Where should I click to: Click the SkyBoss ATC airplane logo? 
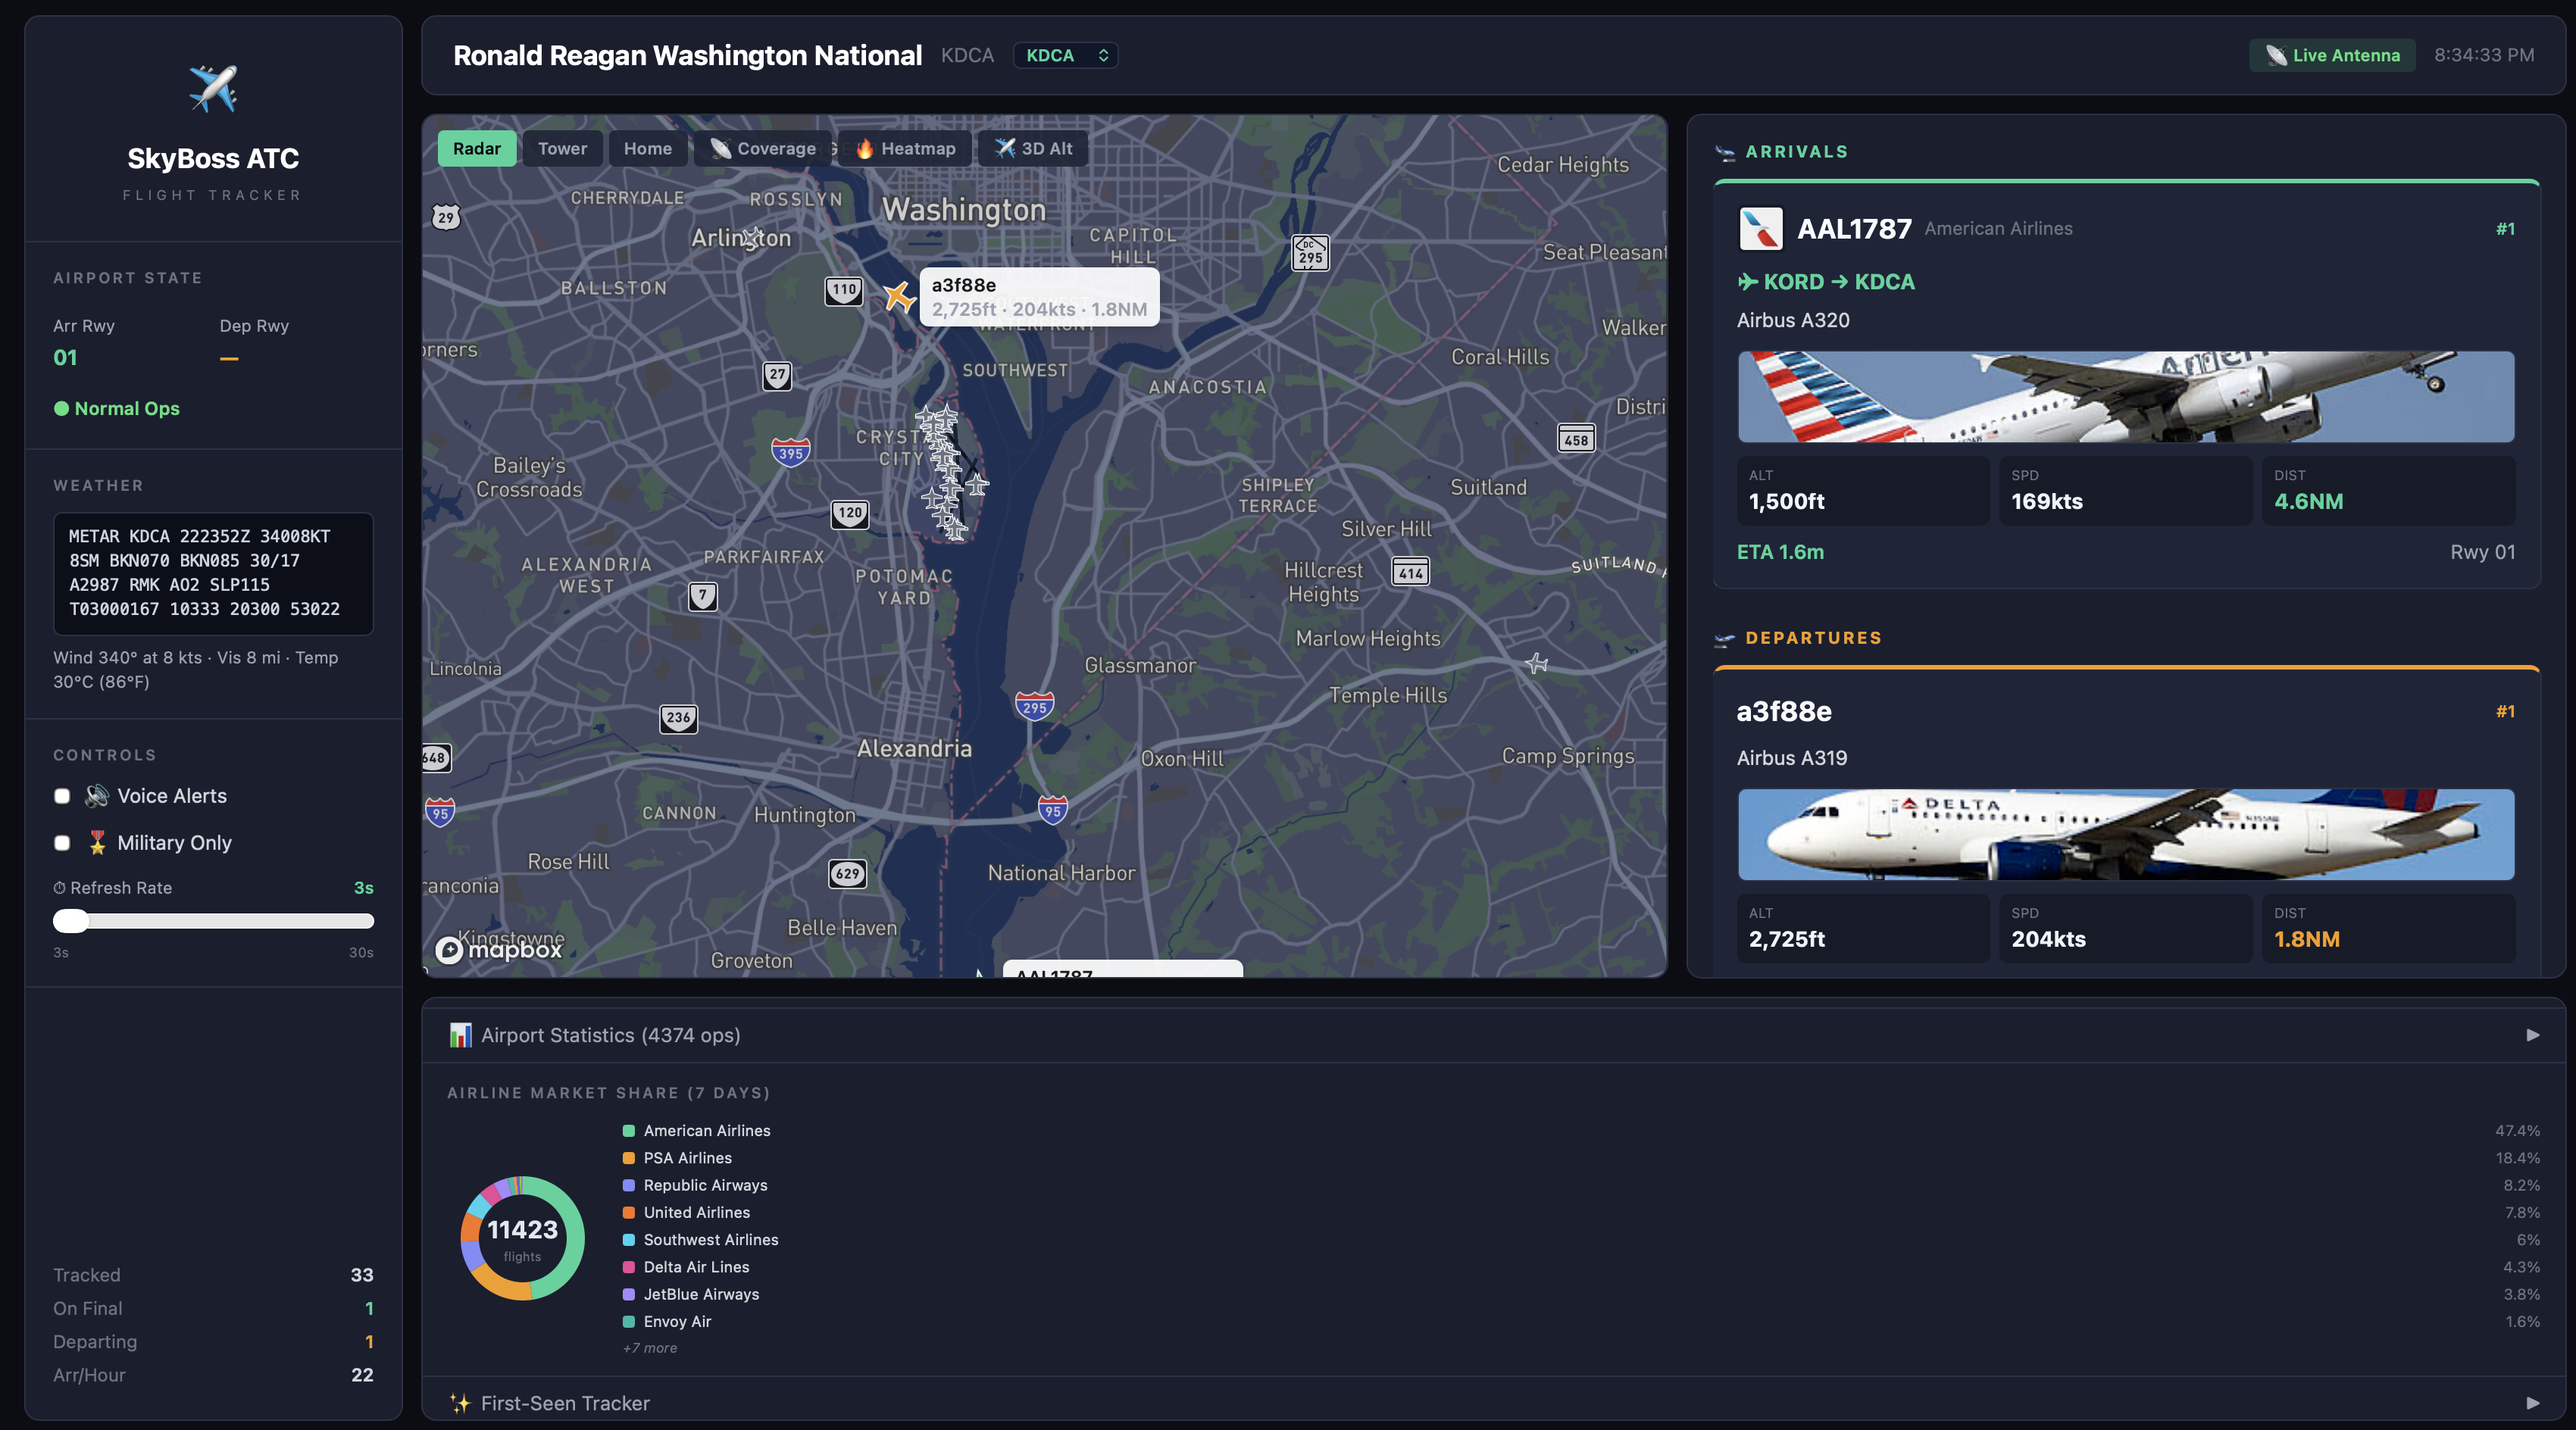pos(213,89)
